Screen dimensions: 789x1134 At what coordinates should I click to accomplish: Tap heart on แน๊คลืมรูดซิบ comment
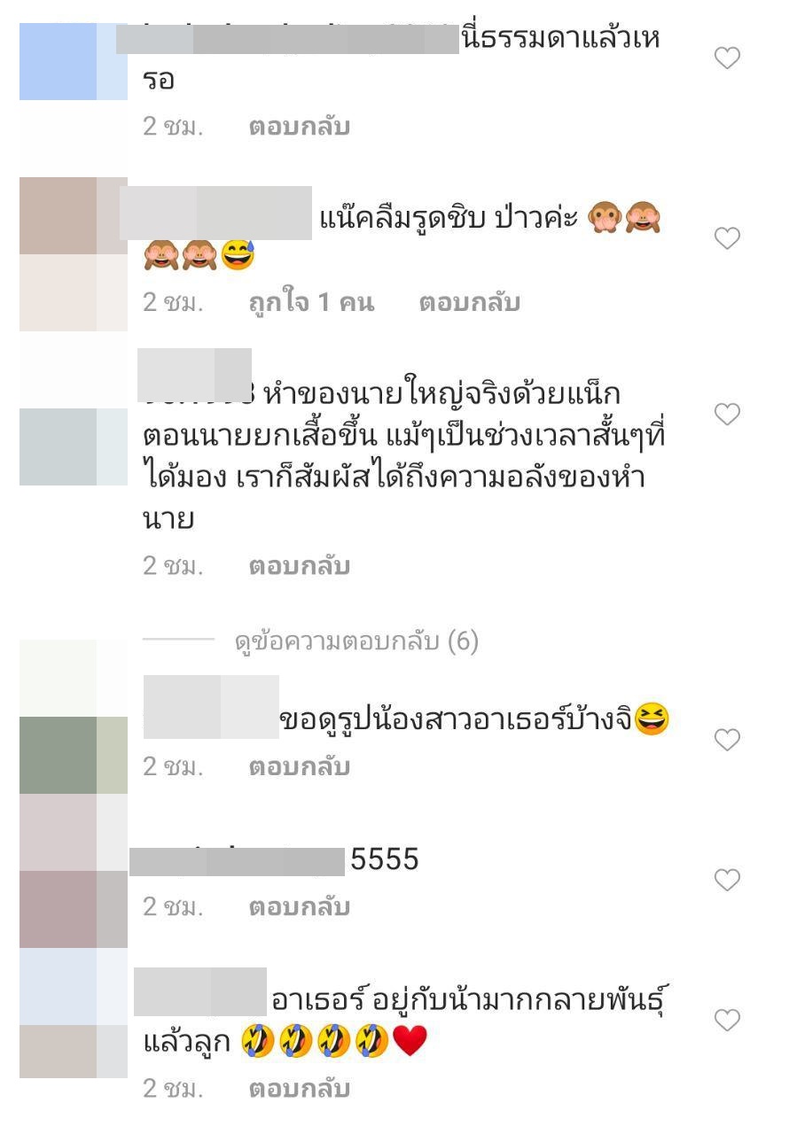[727, 238]
